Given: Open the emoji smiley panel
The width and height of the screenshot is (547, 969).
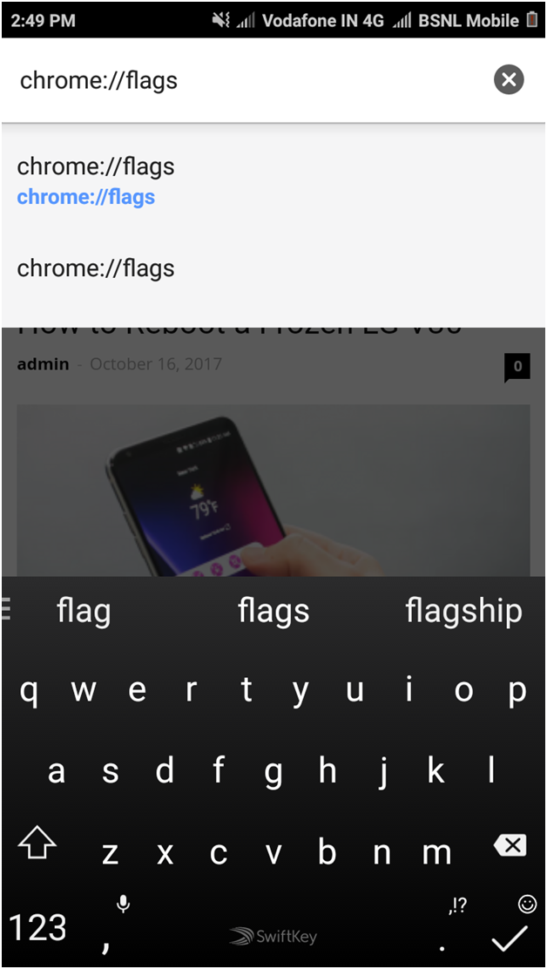Looking at the screenshot, I should pos(527,905).
